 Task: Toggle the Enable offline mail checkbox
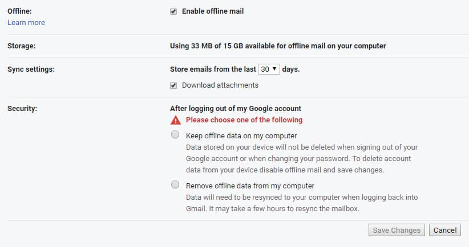(173, 11)
